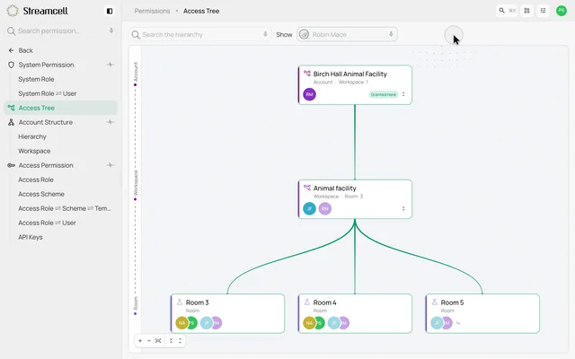Viewport: 575px width, 359px height.
Task: Click the Granted here badge
Action: pos(384,94)
